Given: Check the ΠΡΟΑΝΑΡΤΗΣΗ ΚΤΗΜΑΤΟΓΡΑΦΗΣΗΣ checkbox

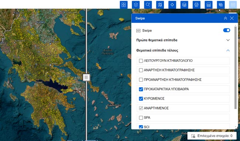Looking at the screenshot, I should tap(141, 80).
